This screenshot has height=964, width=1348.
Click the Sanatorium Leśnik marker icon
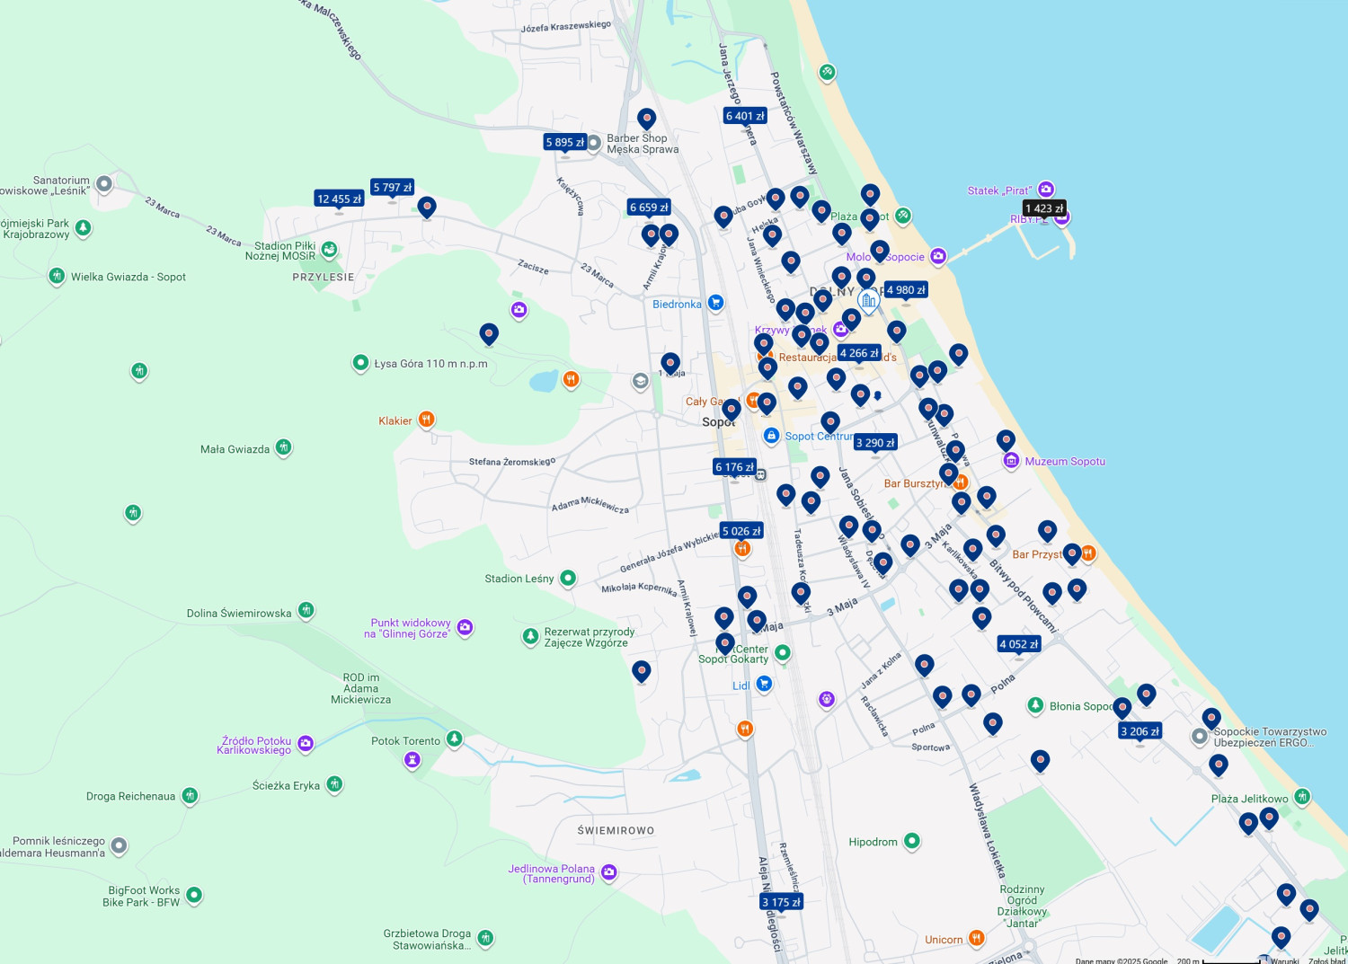pos(104,184)
